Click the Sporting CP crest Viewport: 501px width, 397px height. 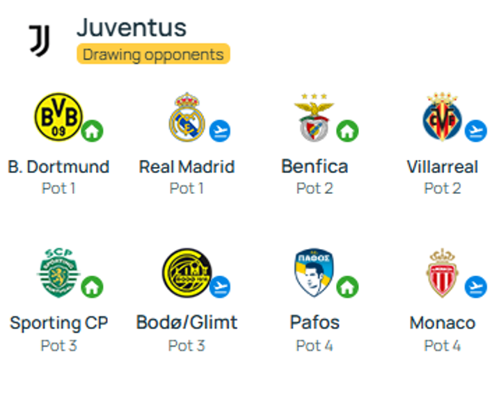pyautogui.click(x=58, y=273)
